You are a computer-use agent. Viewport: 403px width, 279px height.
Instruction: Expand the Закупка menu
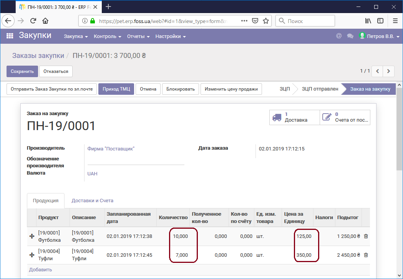click(76, 36)
